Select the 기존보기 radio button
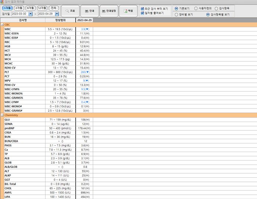Screen dimensions: 257x199 176,8
